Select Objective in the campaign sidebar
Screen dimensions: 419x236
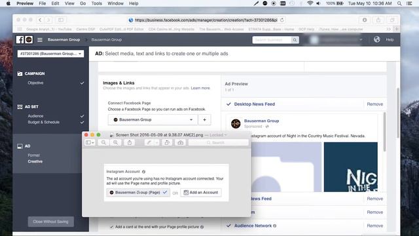(35, 83)
